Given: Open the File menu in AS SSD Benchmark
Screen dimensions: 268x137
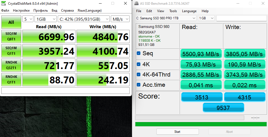Looking at the screenshot, I should (x=139, y=11).
